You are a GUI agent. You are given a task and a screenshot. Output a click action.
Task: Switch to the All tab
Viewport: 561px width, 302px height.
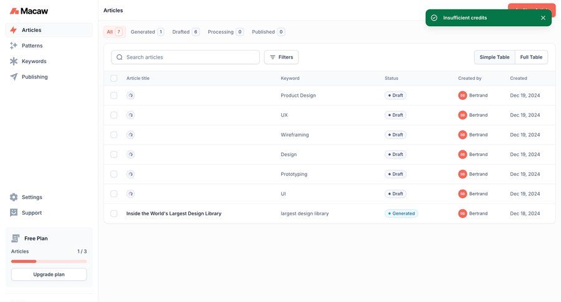pos(115,32)
